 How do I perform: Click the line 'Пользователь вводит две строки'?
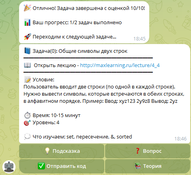pos(99,87)
